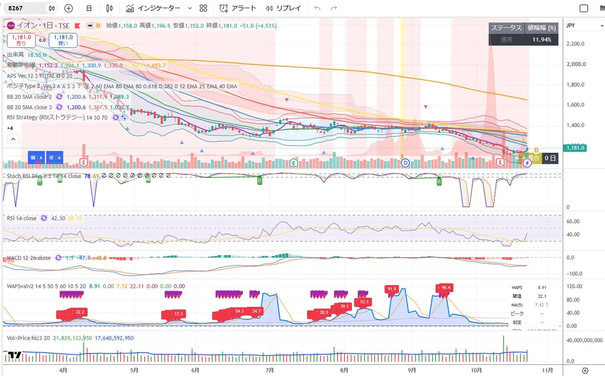605x376 pixels.
Task: Click the AEON symbol logo
Action: (10, 26)
